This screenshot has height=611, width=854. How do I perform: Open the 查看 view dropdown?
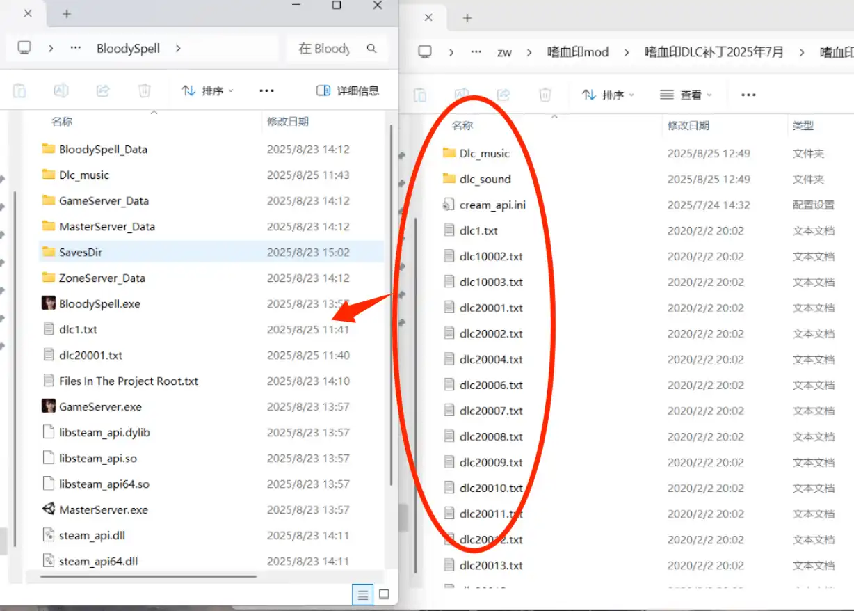[x=686, y=95]
